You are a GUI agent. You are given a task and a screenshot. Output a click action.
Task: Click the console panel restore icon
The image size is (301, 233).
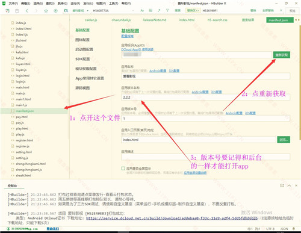coord(282,185)
